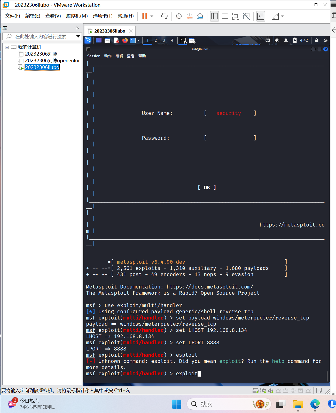
Task: Open the 虚拟机(M) menu
Action: click(77, 16)
